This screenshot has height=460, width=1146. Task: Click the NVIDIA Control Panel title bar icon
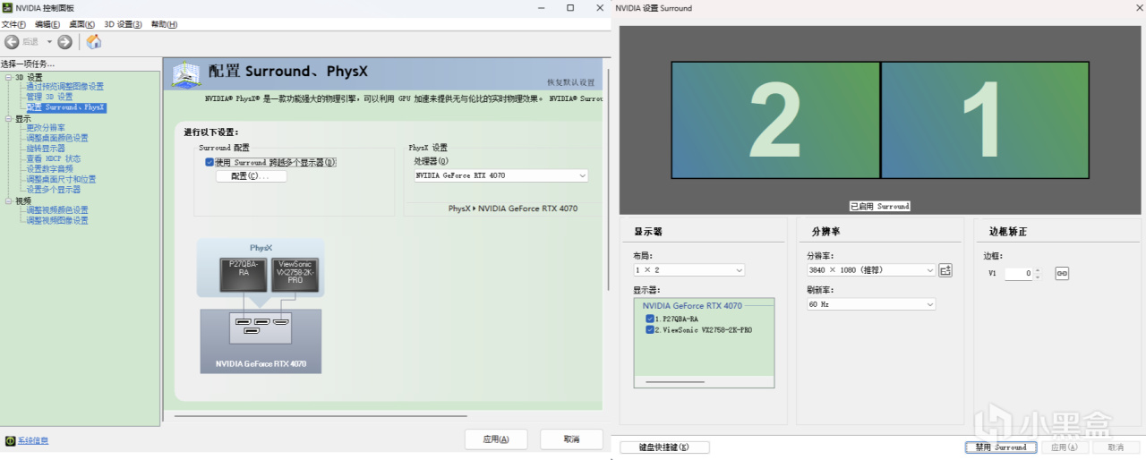pyautogui.click(x=8, y=8)
